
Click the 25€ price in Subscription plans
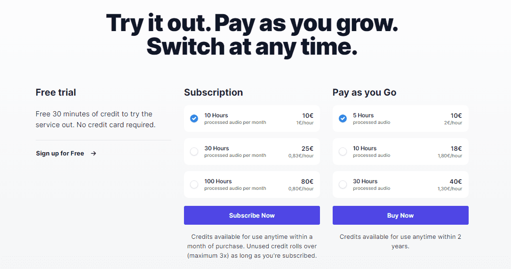pos(307,148)
